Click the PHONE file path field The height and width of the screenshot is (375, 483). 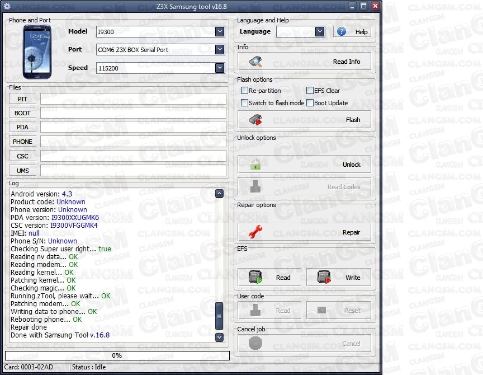[133, 142]
